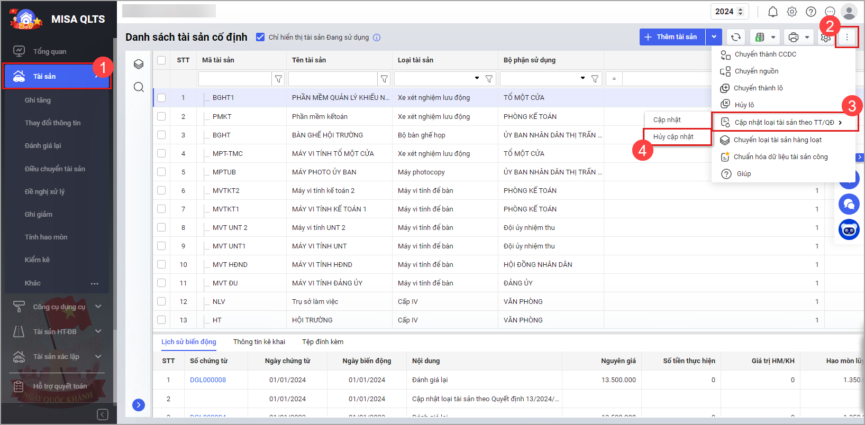Click the Excel export icon
This screenshot has width=865, height=425.
760,37
